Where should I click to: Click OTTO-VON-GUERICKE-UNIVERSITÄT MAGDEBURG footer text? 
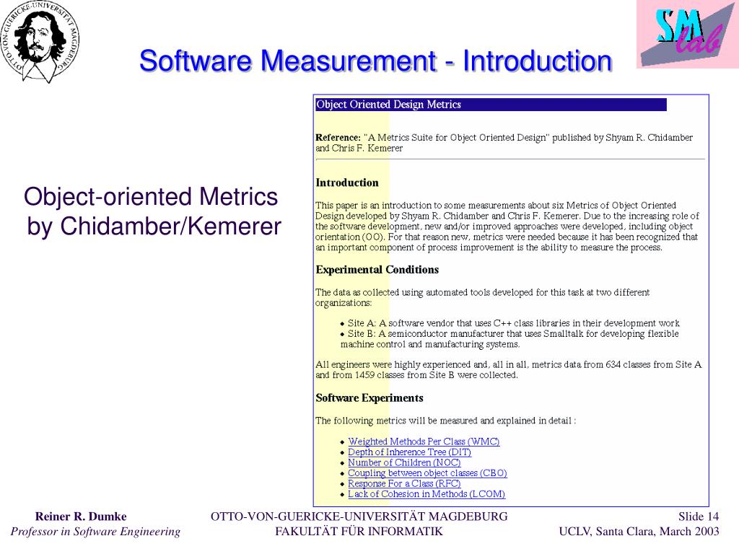point(359,516)
